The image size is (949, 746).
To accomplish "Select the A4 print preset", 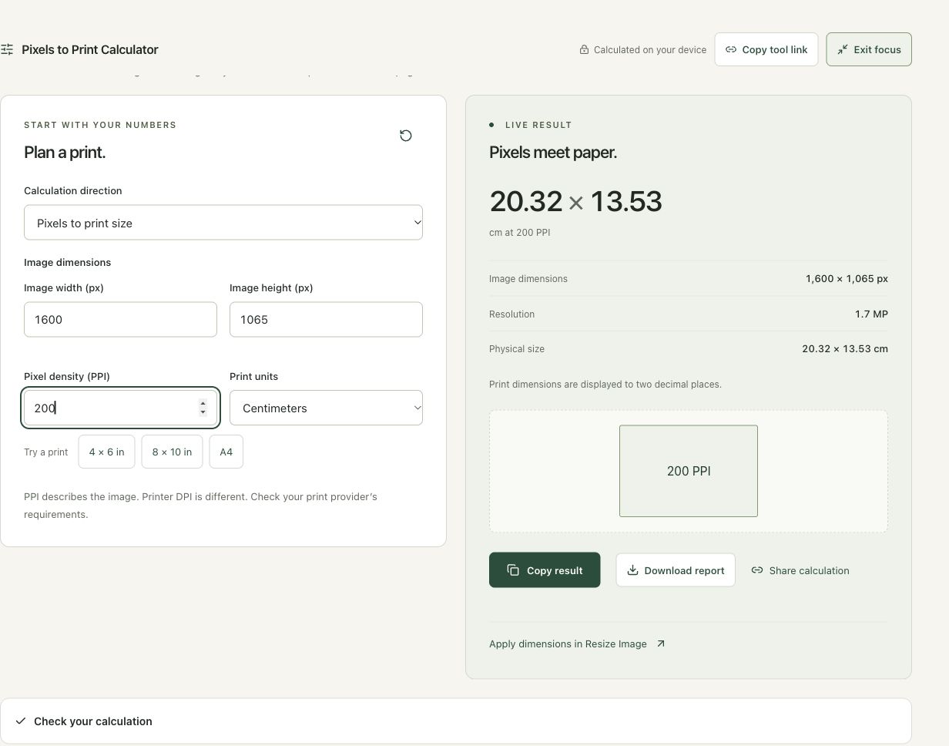I will [x=226, y=452].
